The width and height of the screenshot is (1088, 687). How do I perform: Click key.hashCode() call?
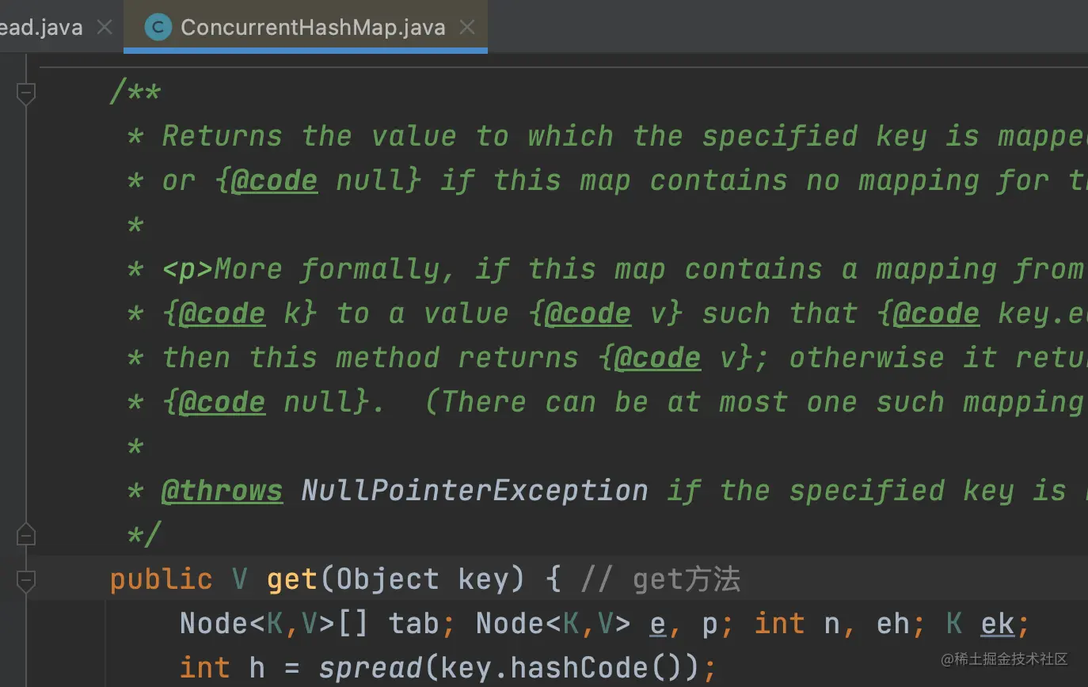[570, 668]
